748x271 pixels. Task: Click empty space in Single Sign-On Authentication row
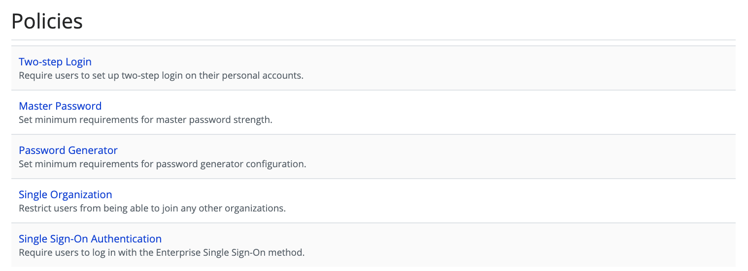point(493,245)
